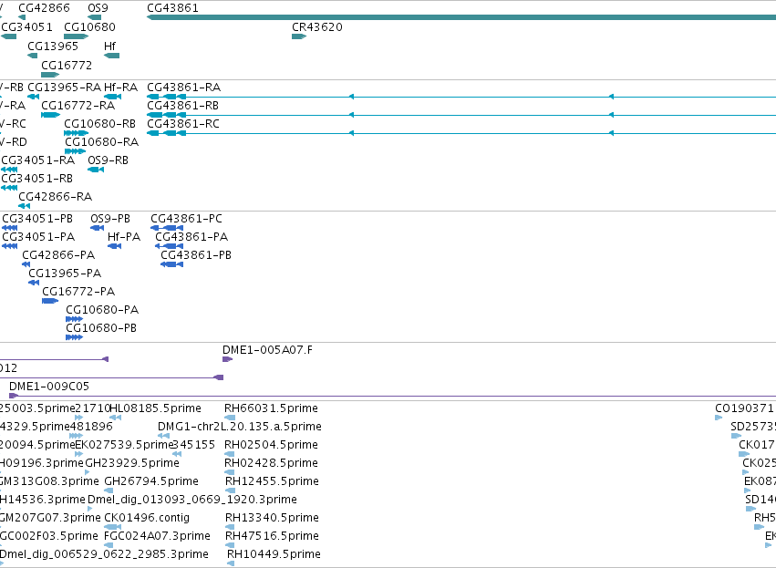Select protein CG34051-PA
The height and width of the screenshot is (568, 776).
(x=10, y=246)
